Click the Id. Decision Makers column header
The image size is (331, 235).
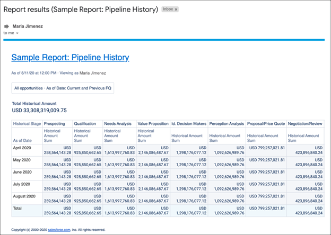pos(188,123)
